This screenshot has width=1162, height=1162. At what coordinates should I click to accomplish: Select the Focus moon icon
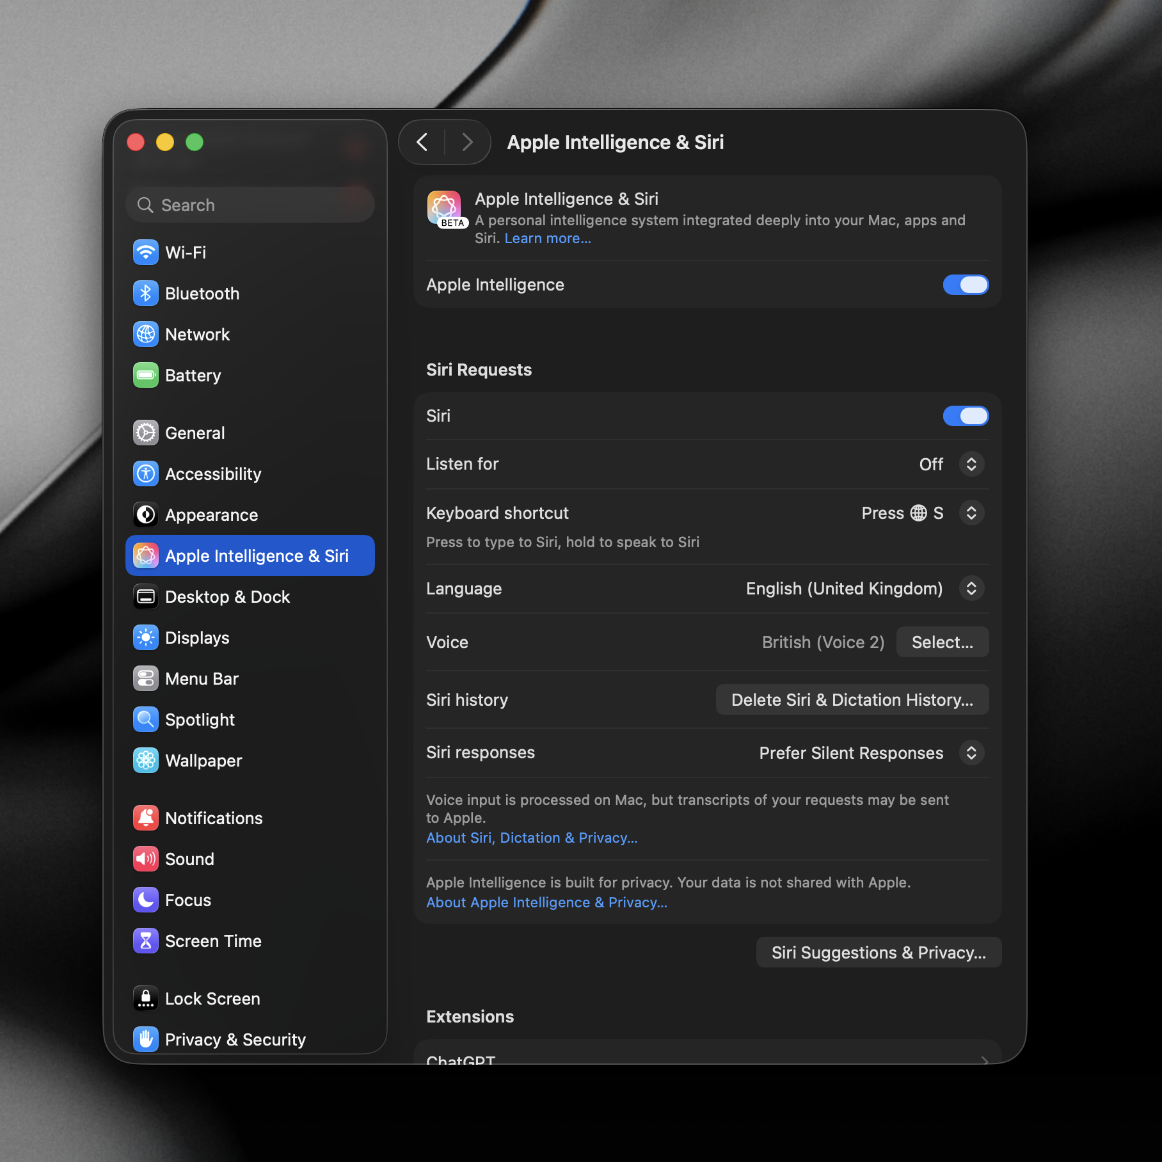[x=146, y=900]
